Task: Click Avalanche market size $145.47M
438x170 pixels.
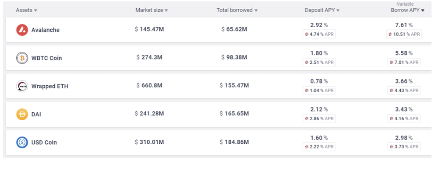Action: point(149,29)
